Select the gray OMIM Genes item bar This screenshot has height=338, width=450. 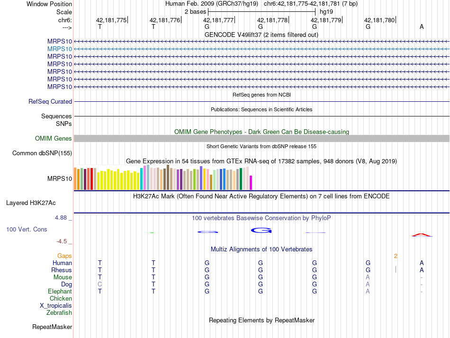click(261, 138)
